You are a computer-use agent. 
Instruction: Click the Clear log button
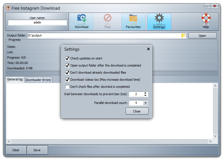pos(16,150)
